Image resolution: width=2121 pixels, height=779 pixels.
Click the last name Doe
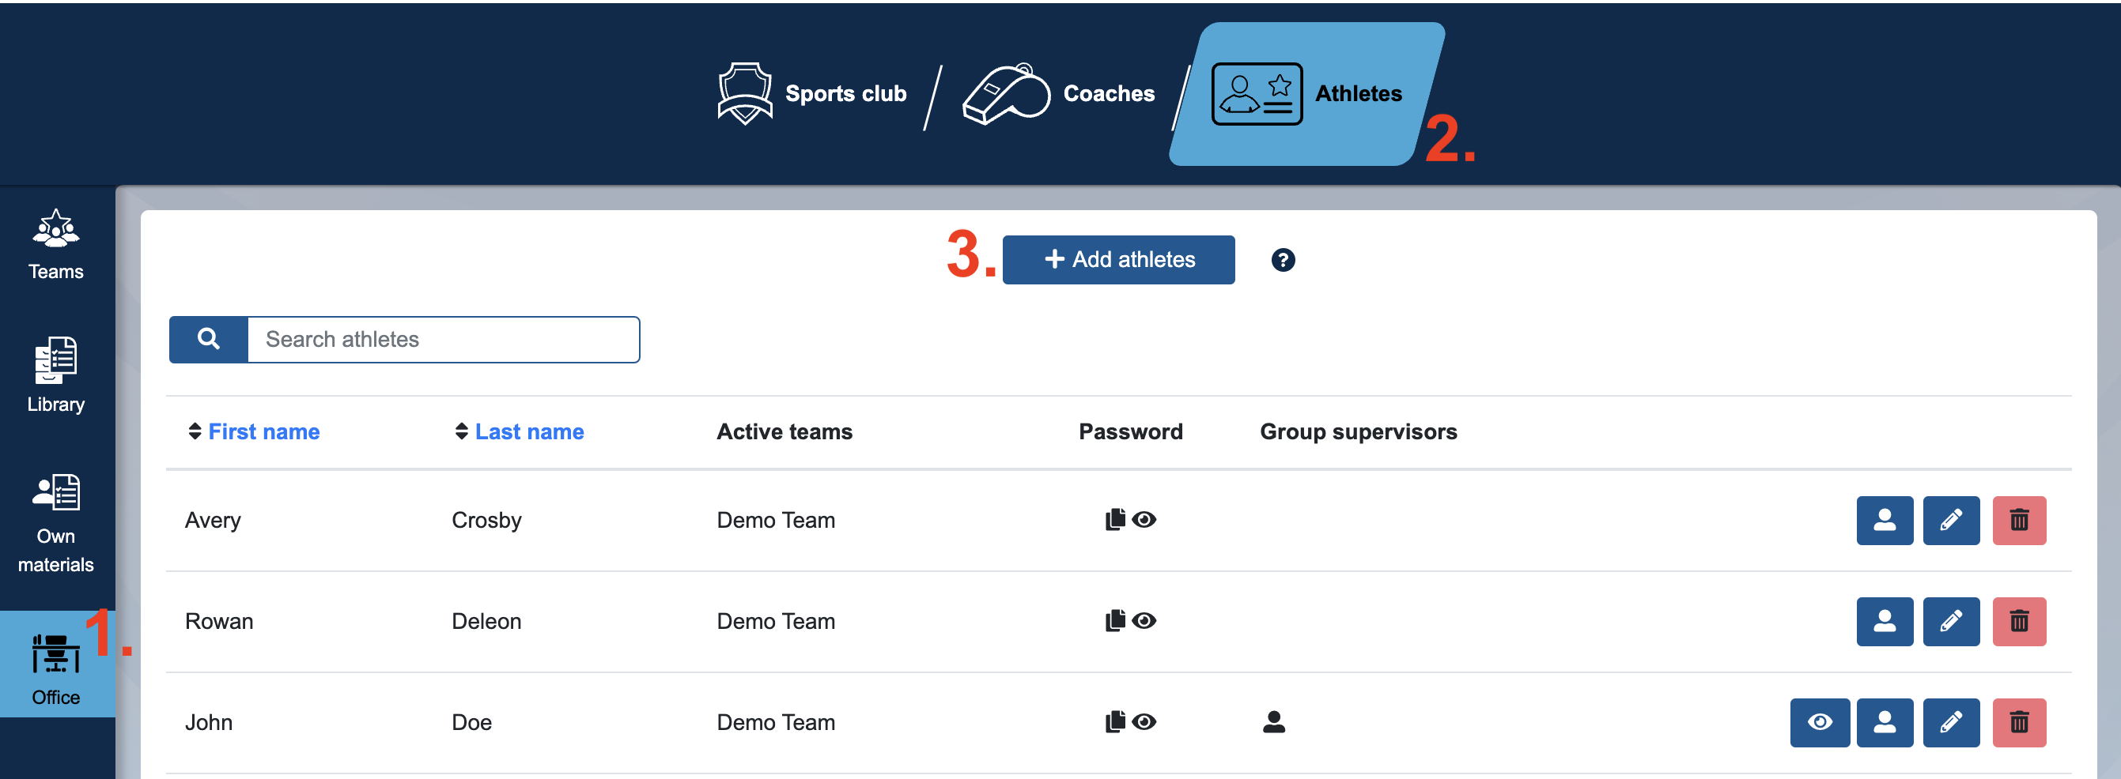click(x=472, y=723)
